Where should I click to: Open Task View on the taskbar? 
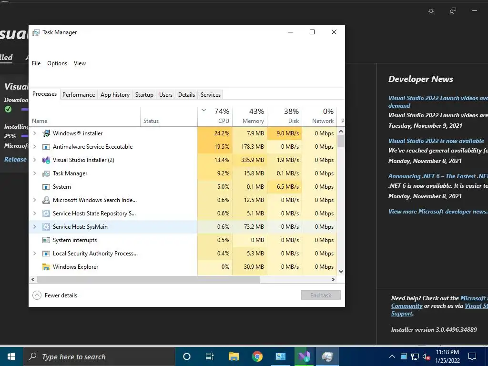pyautogui.click(x=210, y=356)
